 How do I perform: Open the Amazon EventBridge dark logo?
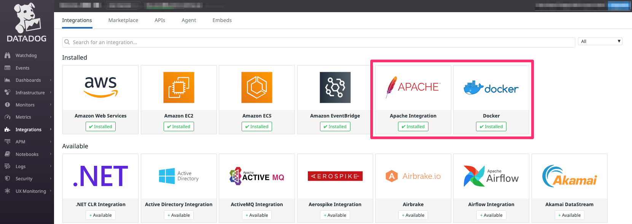click(x=335, y=87)
